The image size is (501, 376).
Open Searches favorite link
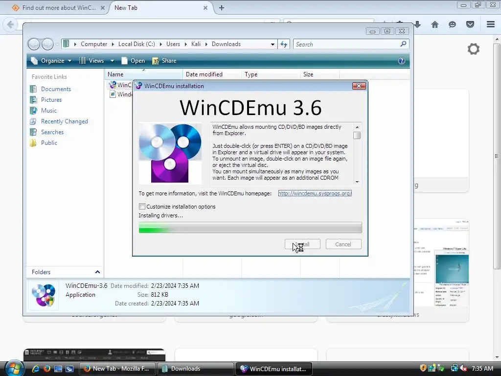52,132
